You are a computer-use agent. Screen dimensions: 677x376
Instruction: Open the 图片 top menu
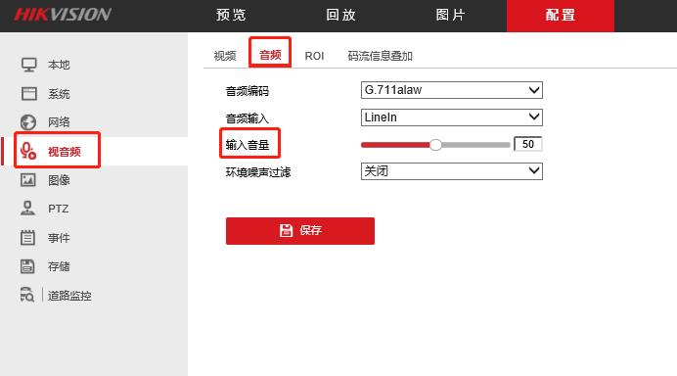click(x=450, y=15)
